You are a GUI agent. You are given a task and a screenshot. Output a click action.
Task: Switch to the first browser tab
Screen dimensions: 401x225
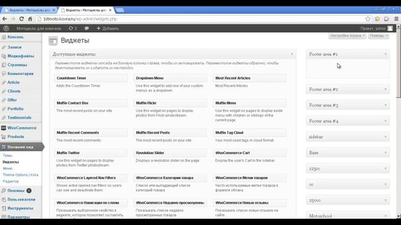(29, 10)
